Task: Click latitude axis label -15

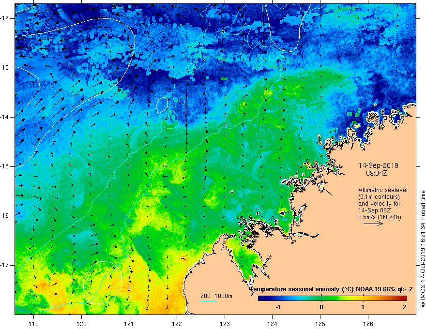Action: click(5, 166)
